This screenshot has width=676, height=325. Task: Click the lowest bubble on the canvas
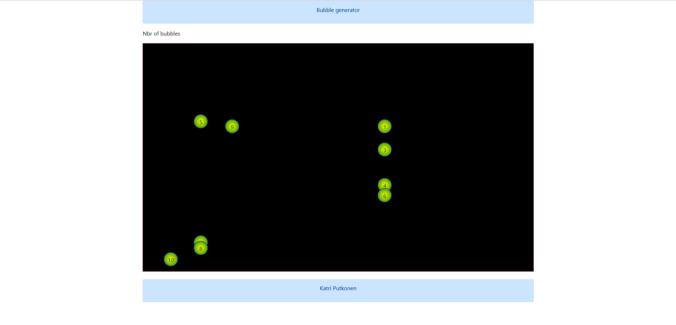point(170,260)
